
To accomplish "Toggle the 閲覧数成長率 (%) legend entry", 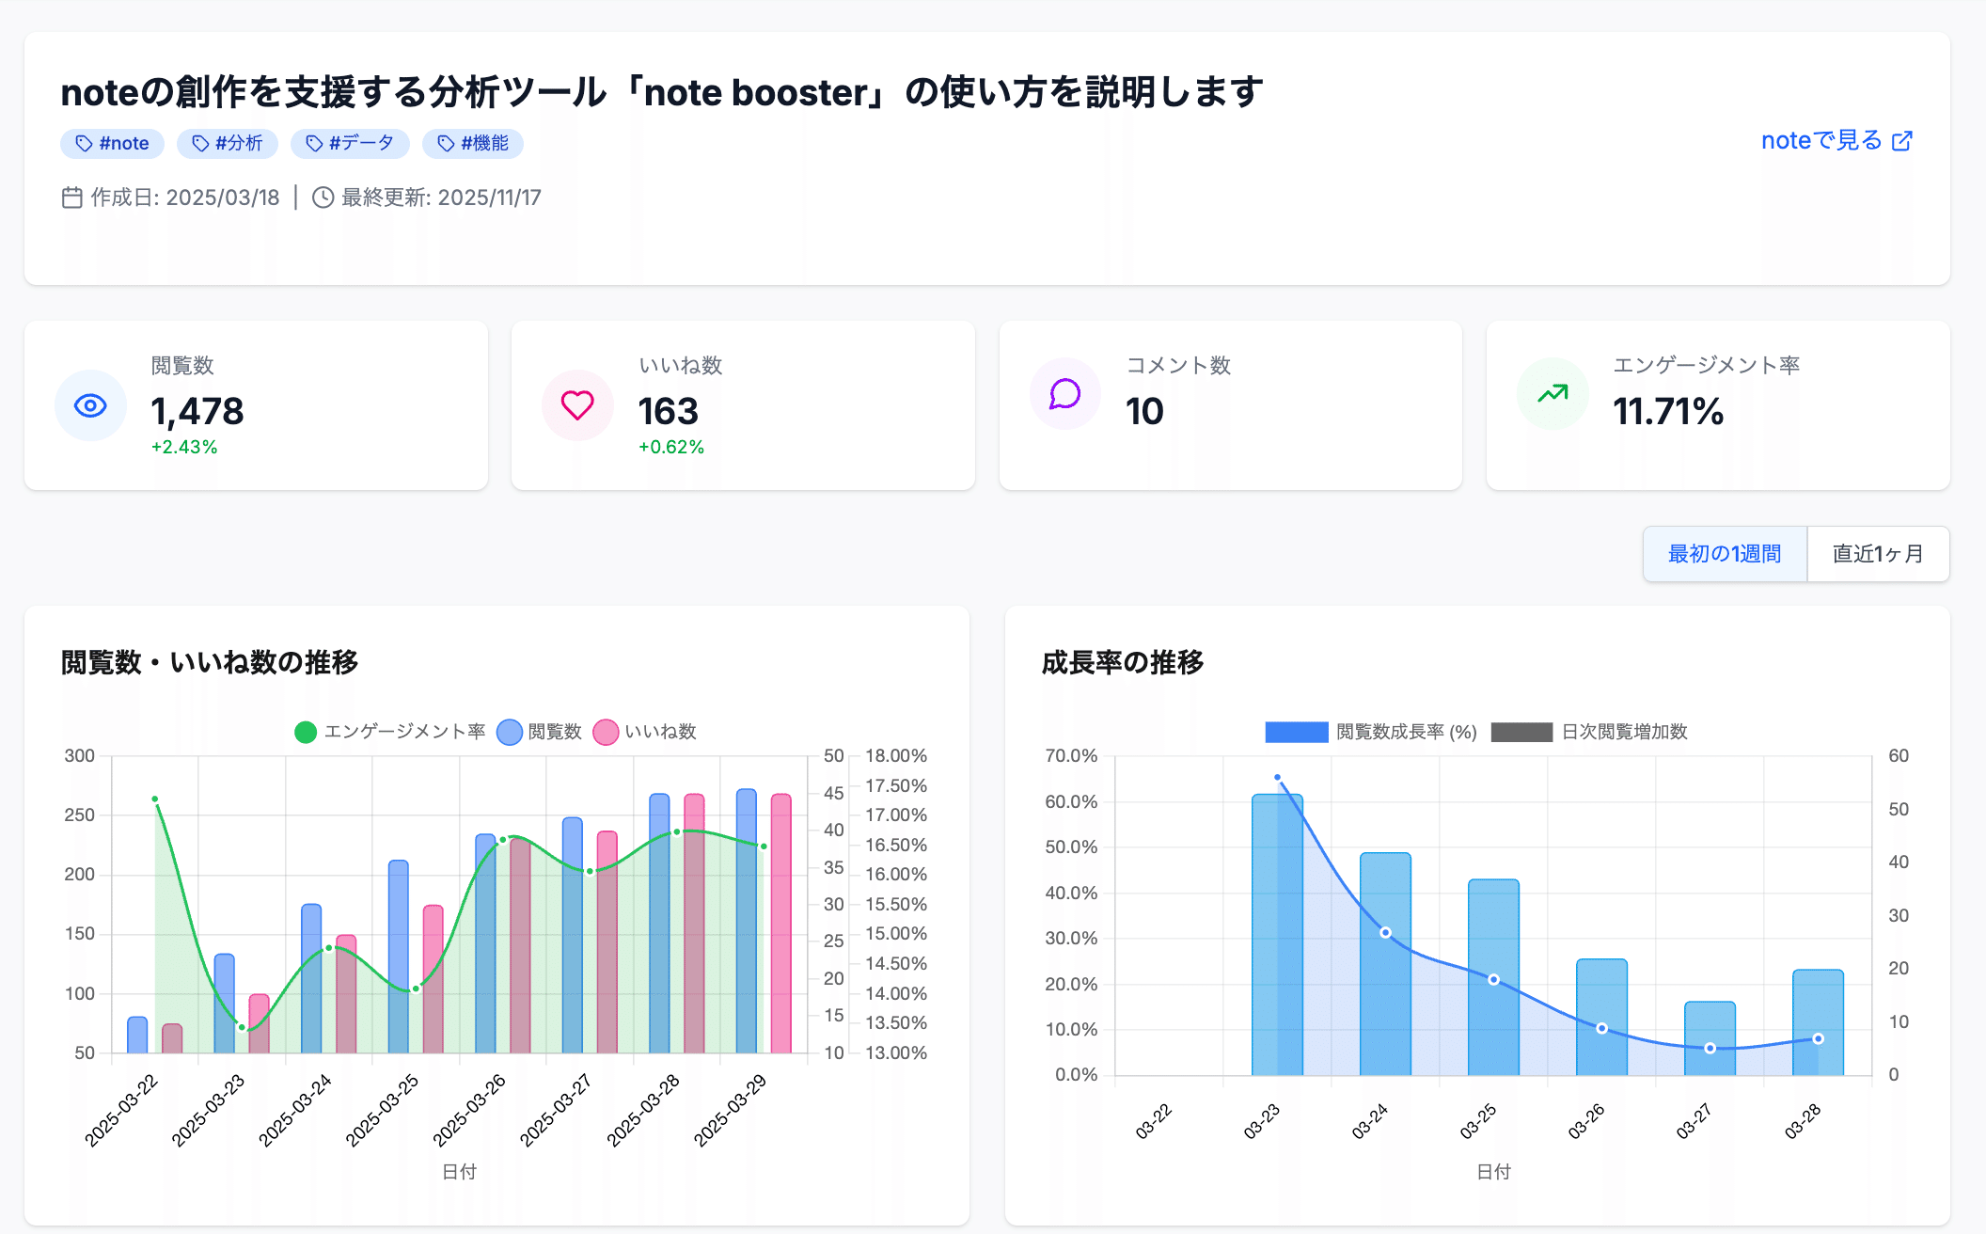I will coord(1371,732).
